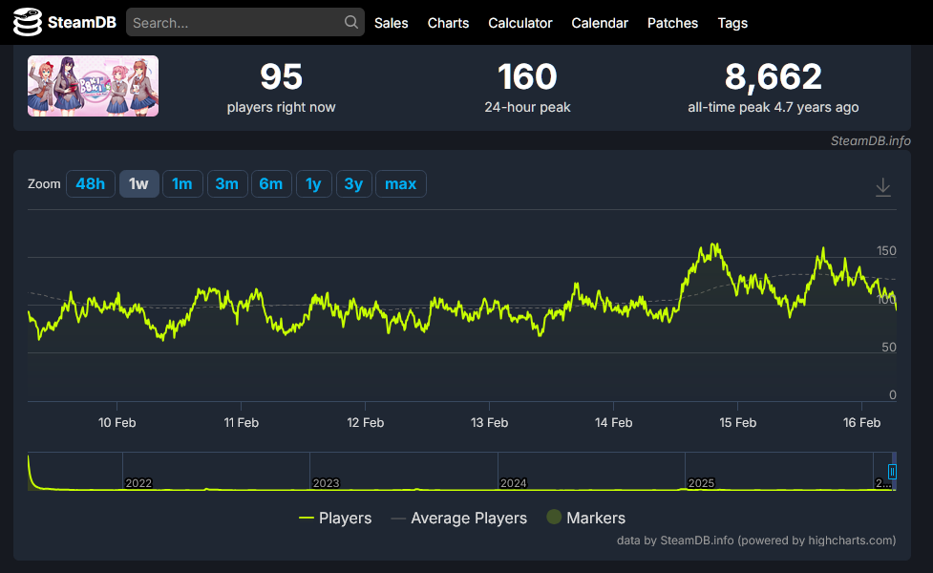Click the 95 players right now value

click(x=282, y=76)
